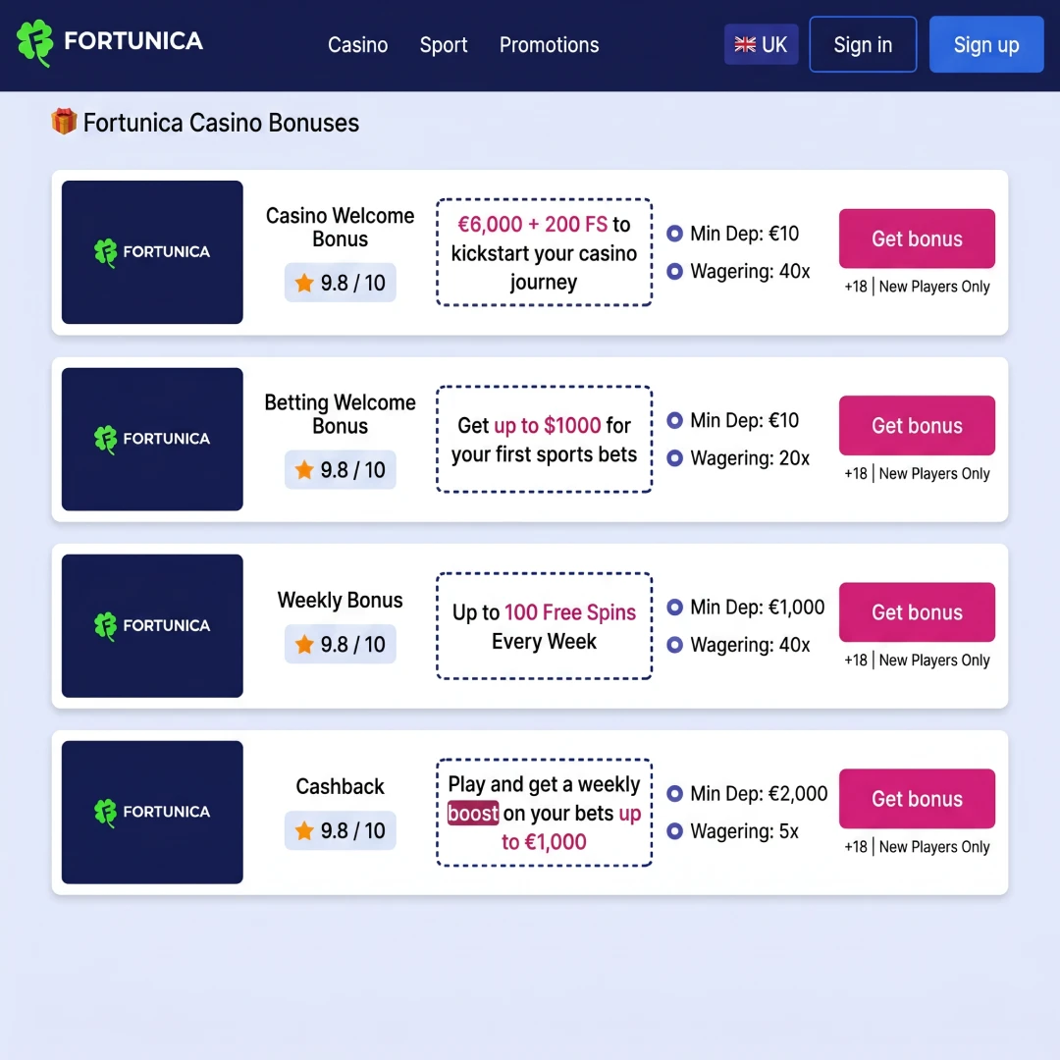Open the UK region selector
Viewport: 1060px width, 1060px height.
click(762, 44)
